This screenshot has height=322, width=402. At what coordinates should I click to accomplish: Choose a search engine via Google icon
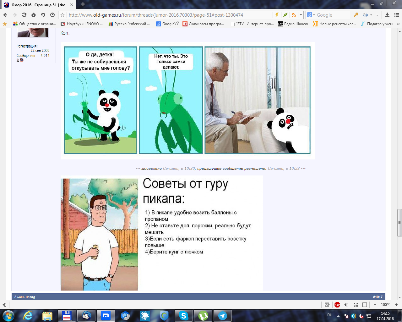click(x=311, y=15)
